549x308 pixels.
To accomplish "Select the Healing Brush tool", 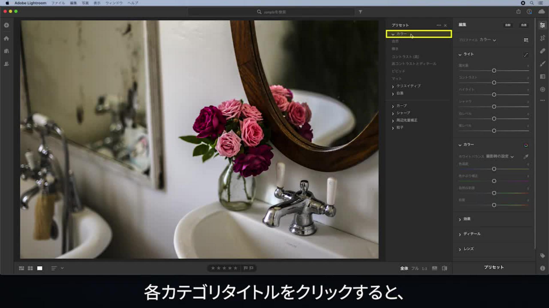I will [x=542, y=51].
